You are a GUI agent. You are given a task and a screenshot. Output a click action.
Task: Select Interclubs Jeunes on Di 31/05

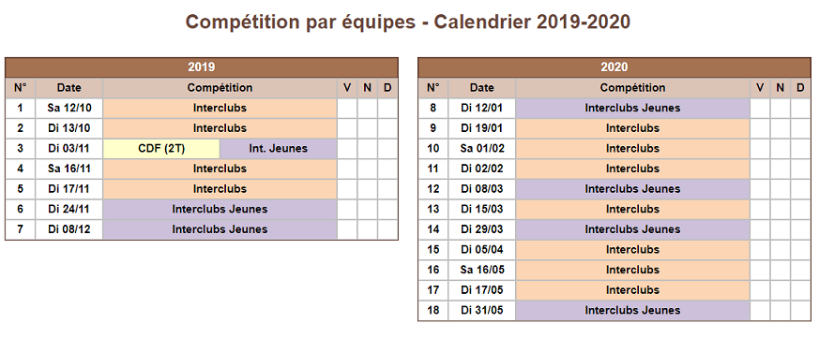click(632, 310)
